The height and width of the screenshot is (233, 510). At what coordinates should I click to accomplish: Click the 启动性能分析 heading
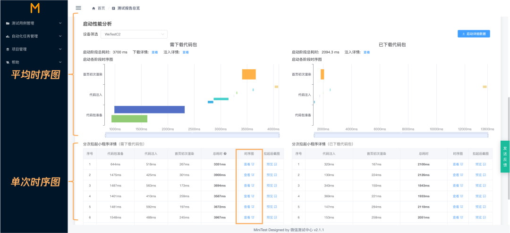tap(98, 24)
